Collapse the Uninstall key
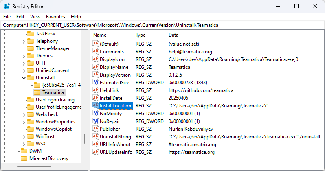325x171 pixels. point(24,78)
